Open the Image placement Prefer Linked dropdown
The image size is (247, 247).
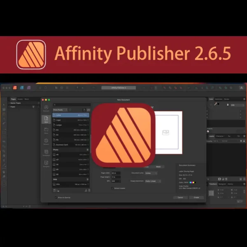click(153, 181)
